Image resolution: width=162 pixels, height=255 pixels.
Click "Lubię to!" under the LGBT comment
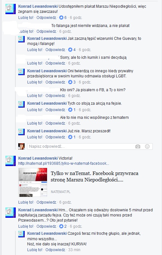pyautogui.click(x=35, y=82)
